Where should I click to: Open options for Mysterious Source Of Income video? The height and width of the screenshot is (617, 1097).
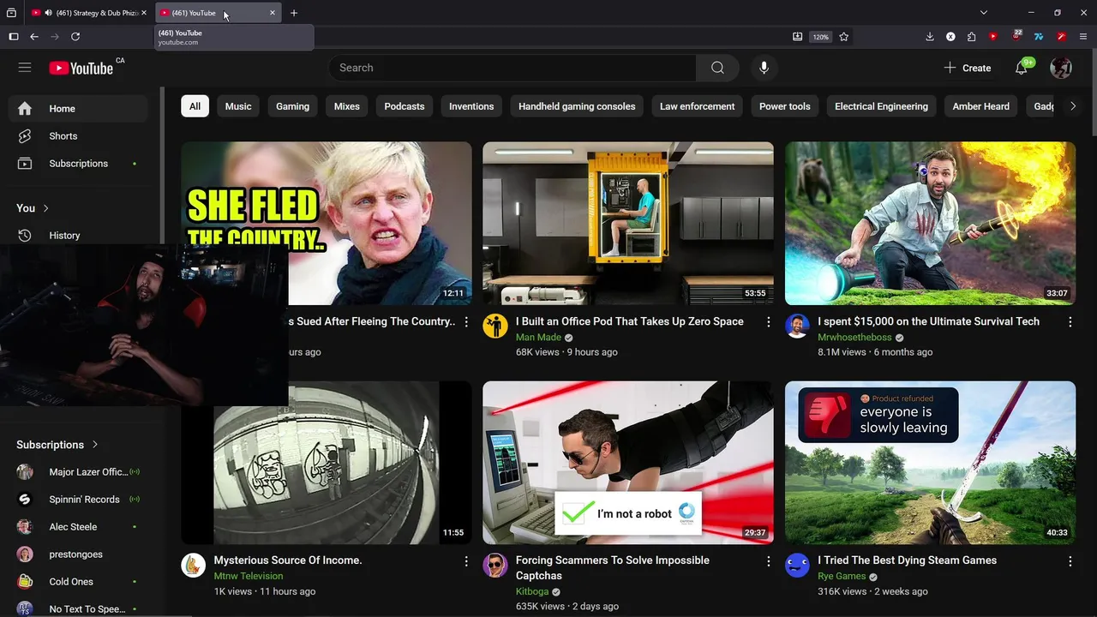[466, 561]
